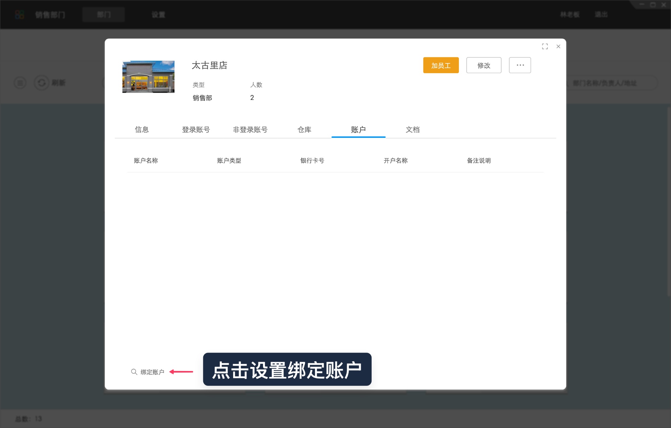Click the fullscreen expand icon in the dialog
Image resolution: width=671 pixels, height=428 pixels.
point(545,47)
